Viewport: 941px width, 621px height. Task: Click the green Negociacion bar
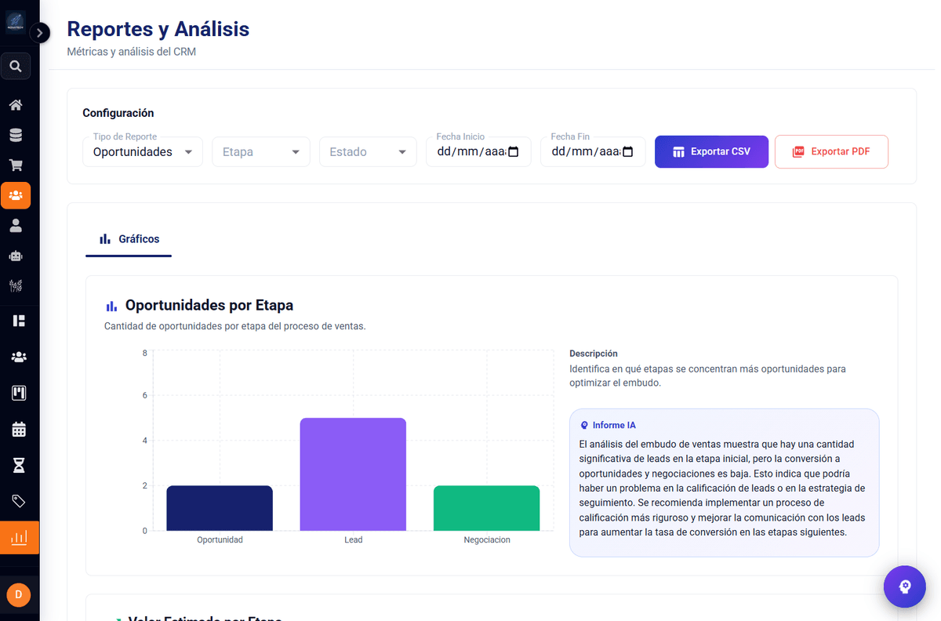tap(486, 508)
